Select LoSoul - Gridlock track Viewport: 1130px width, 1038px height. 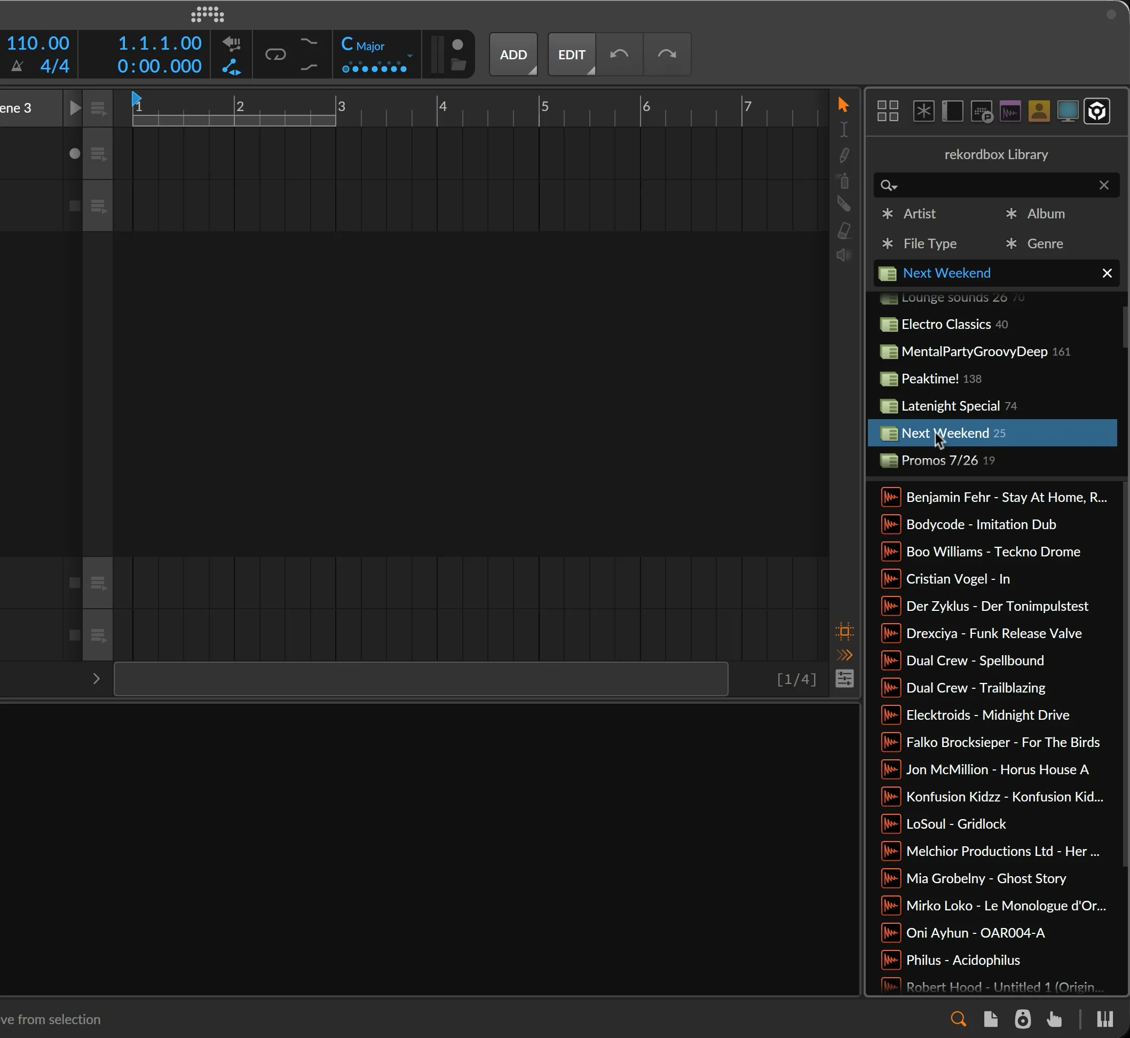click(955, 823)
